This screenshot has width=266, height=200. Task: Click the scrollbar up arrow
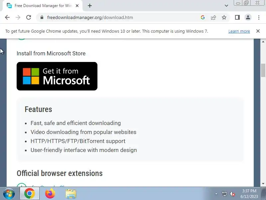click(263, 41)
